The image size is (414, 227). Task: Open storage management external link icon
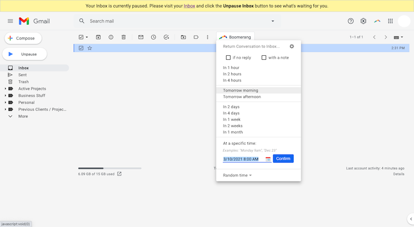tap(120, 174)
